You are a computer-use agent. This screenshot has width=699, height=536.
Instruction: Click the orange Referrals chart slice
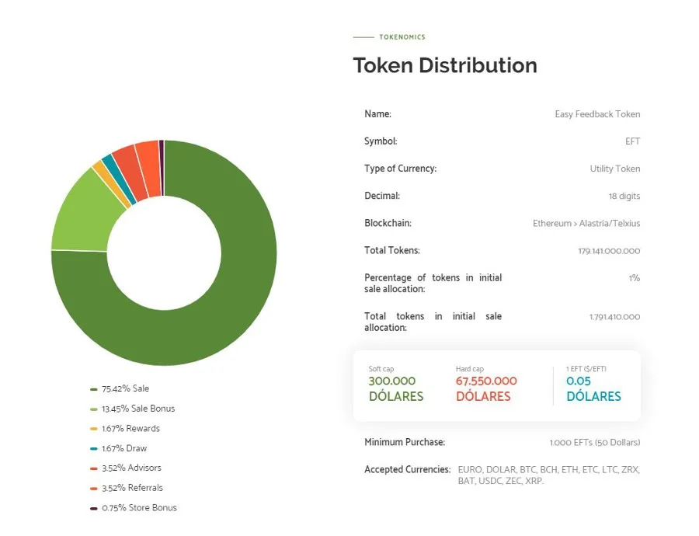149,169
